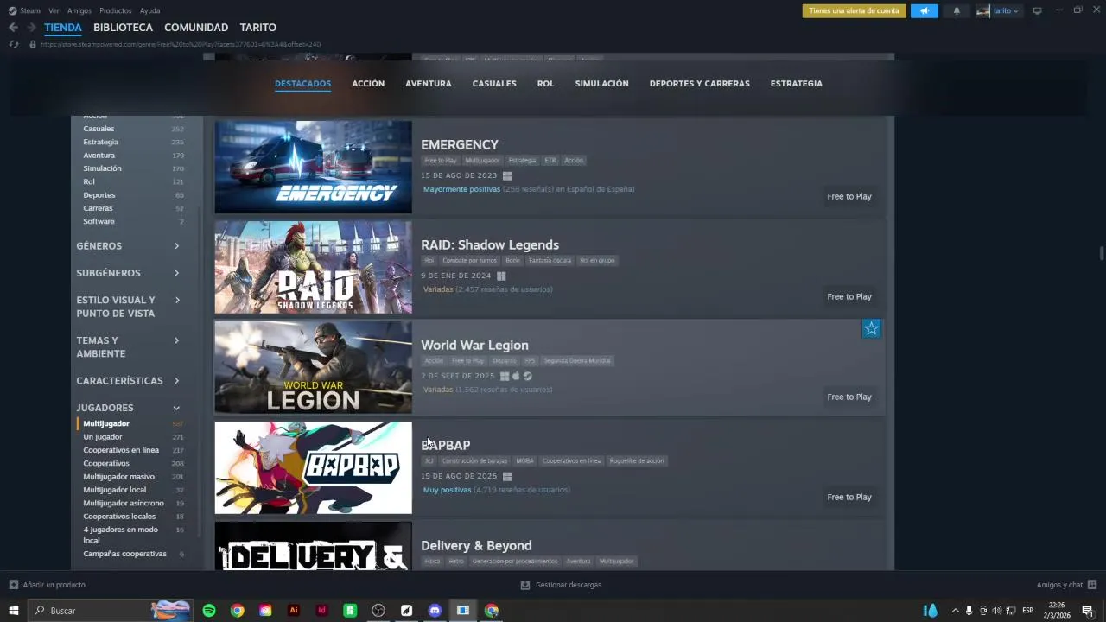Click the Windows Buscar search box
The width and height of the screenshot is (1106, 622).
(x=111, y=611)
